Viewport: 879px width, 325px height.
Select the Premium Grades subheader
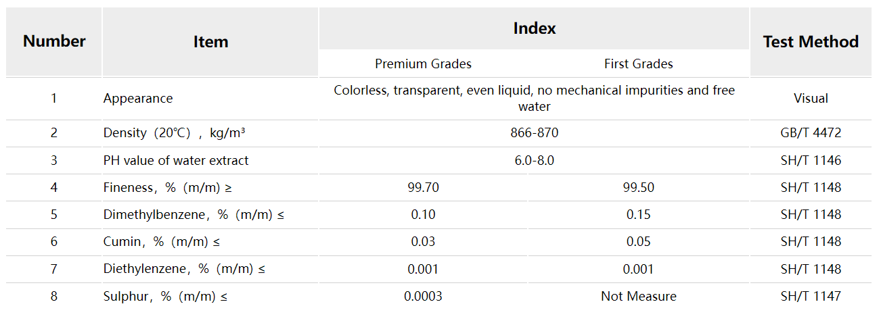[x=423, y=64]
